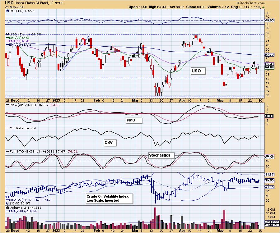
Task: Click the USO (Daily) 64.80 legend
Action: click(x=25, y=34)
